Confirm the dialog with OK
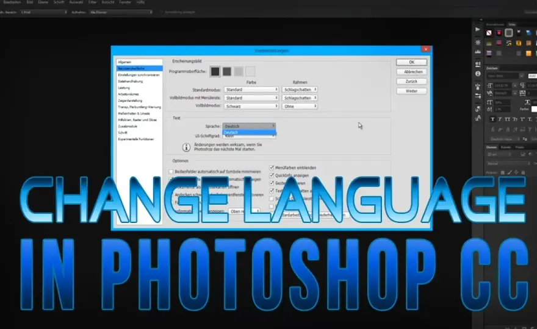Viewport: 537px width, 329px height. (x=411, y=62)
